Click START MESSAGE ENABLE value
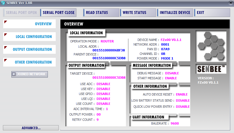 171,78
